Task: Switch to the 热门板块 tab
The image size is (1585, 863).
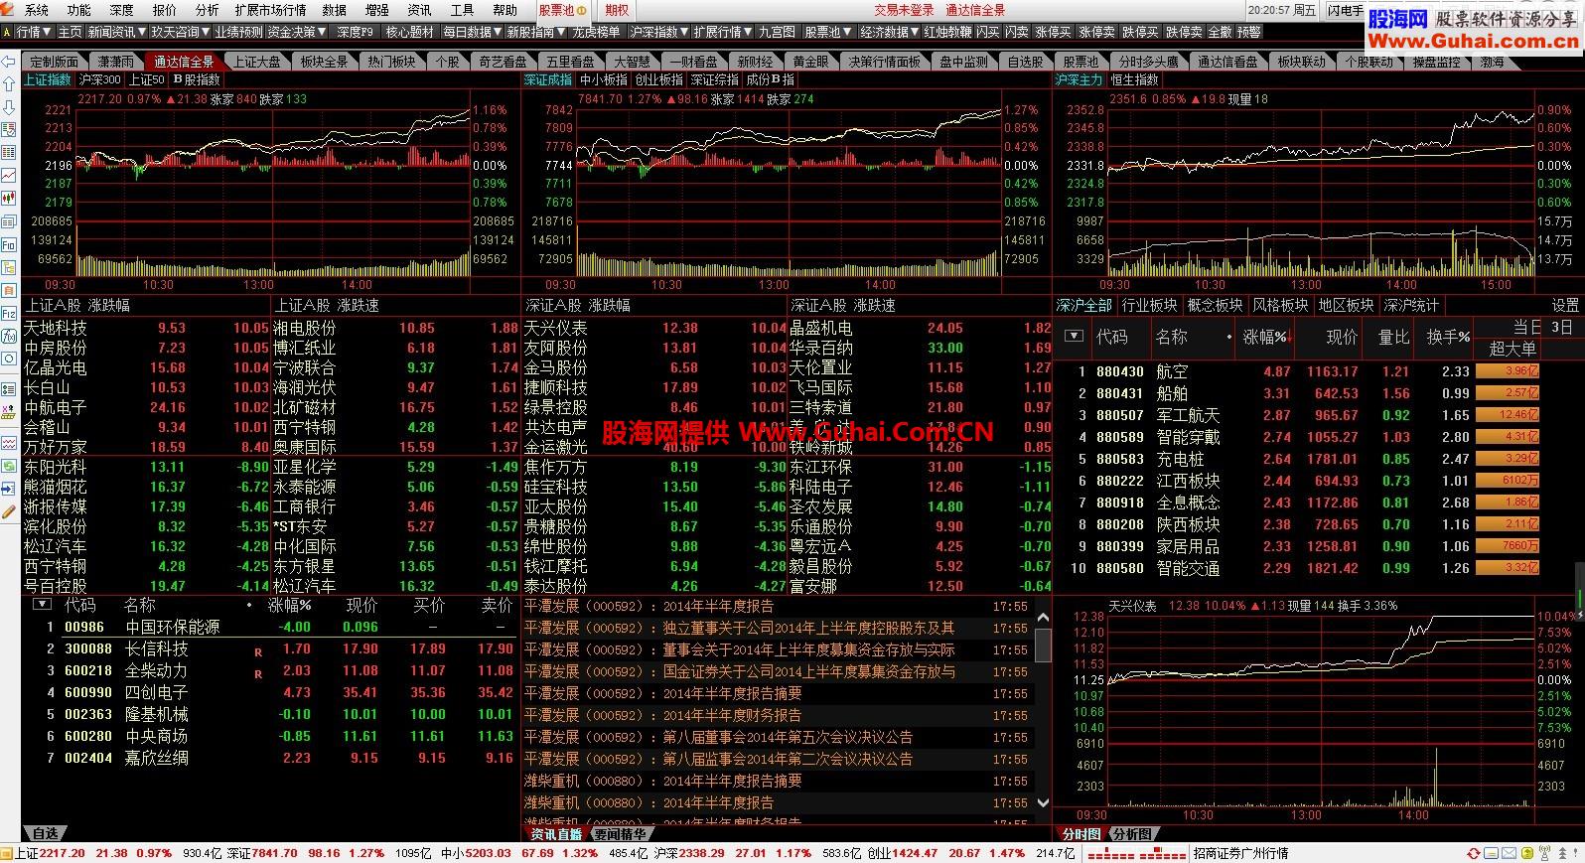Action: click(391, 62)
